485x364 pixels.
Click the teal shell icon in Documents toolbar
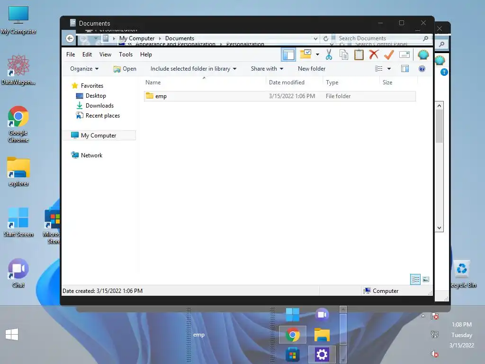click(x=423, y=55)
